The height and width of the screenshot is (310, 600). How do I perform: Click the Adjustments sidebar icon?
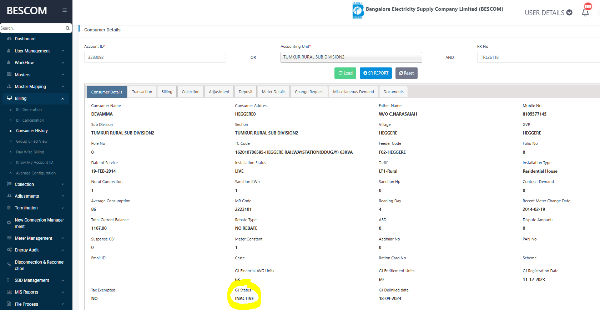(x=9, y=196)
